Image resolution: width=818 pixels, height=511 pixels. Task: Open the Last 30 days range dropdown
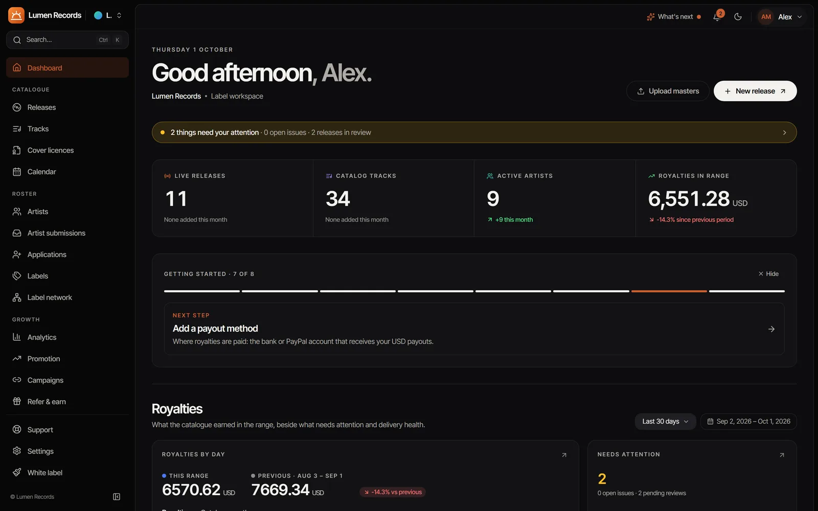(x=665, y=422)
